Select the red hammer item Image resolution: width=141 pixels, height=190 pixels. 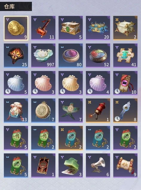[x=43, y=28]
